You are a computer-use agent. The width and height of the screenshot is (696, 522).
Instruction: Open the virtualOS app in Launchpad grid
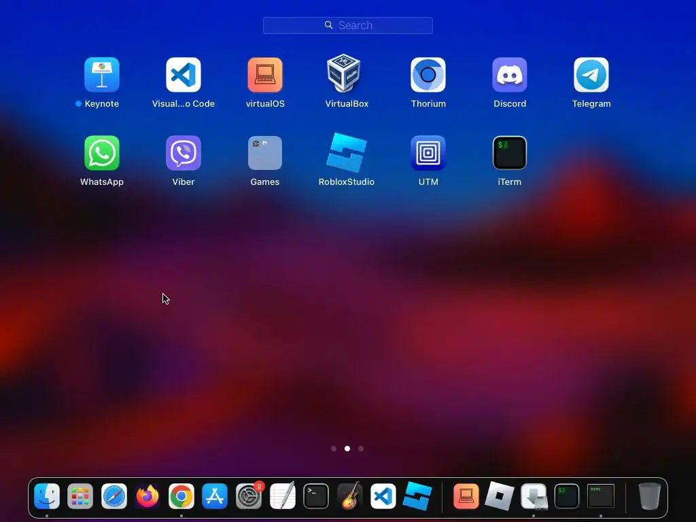265,75
